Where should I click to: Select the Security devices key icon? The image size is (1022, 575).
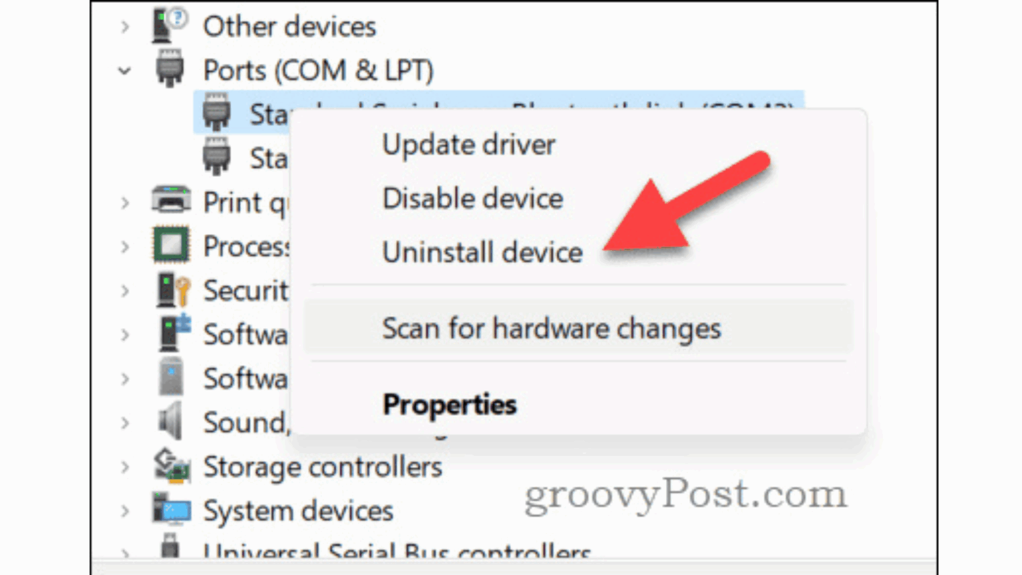173,289
